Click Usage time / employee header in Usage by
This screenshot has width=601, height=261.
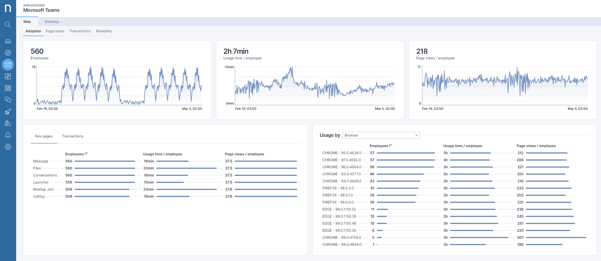(x=463, y=146)
